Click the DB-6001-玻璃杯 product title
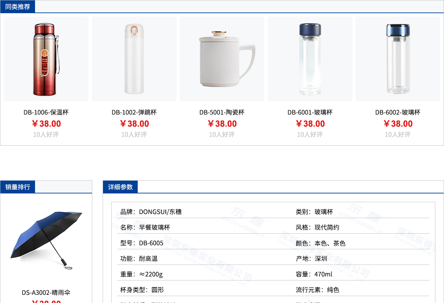The height and width of the screenshot is (303, 444). pyautogui.click(x=310, y=112)
